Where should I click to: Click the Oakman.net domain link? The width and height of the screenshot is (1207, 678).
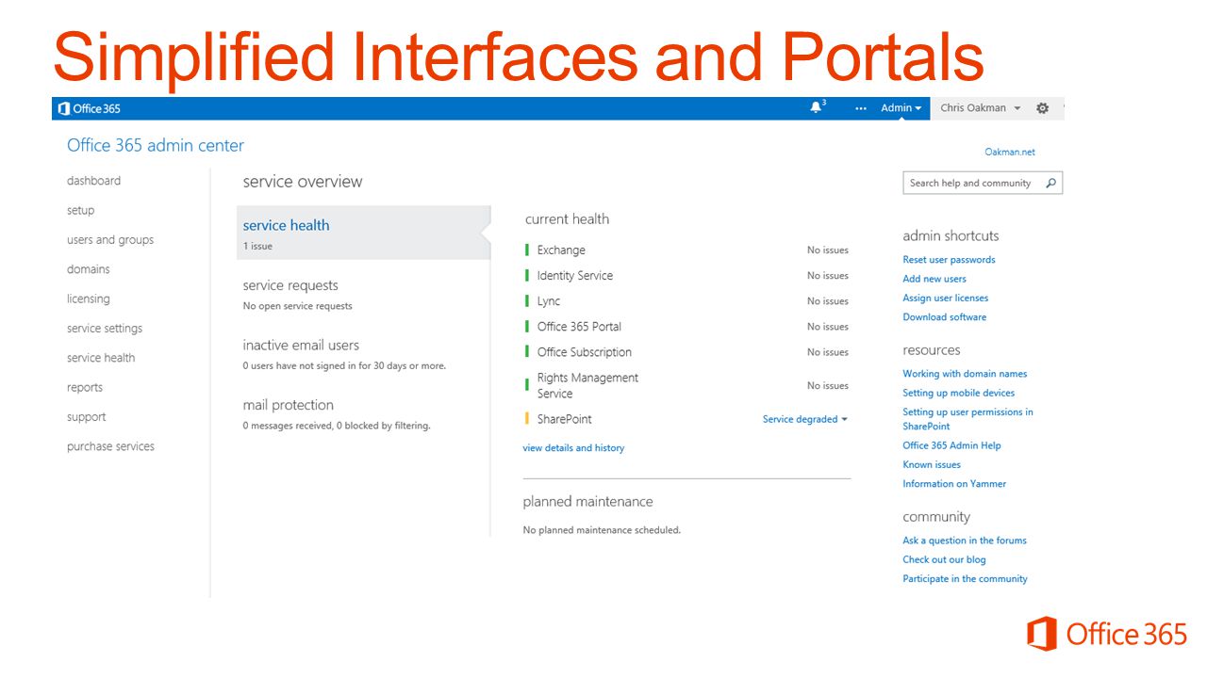[x=1010, y=152]
